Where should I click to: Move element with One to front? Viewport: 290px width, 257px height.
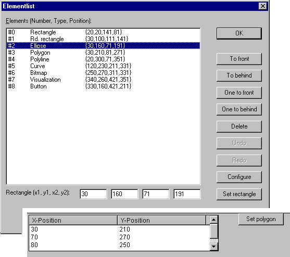(239, 93)
